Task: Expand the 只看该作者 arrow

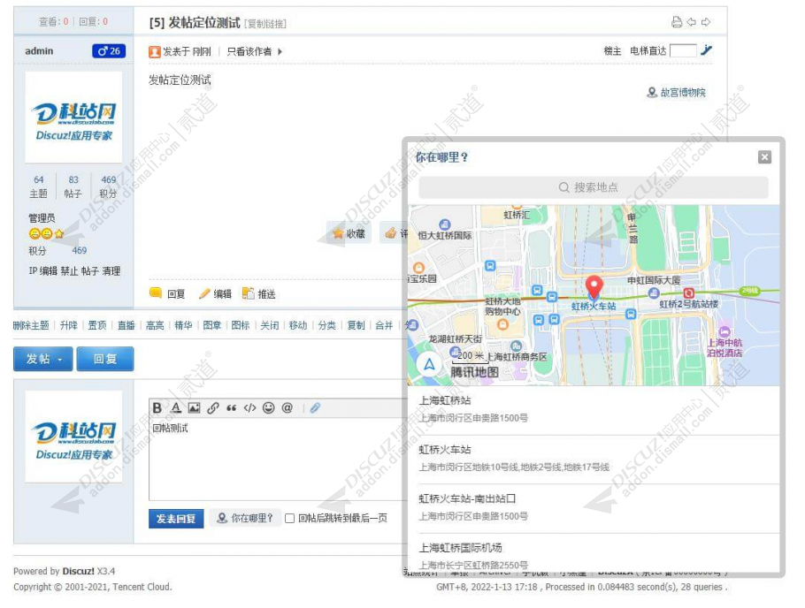Action: (280, 51)
